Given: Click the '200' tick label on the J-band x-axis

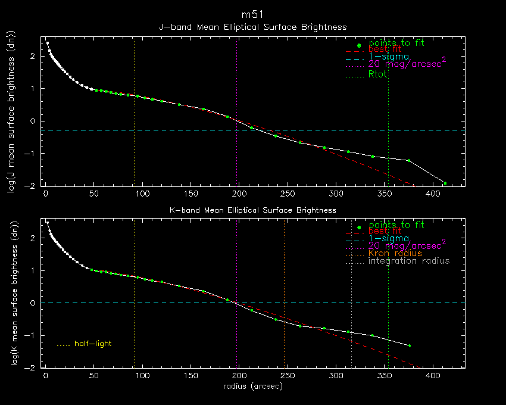Looking at the screenshot, I should (238, 194).
